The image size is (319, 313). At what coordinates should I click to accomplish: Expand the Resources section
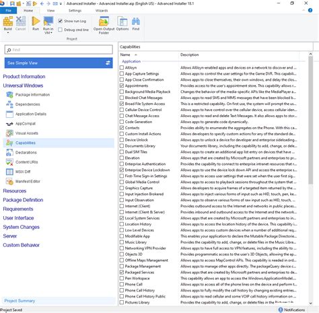[x=15, y=191]
